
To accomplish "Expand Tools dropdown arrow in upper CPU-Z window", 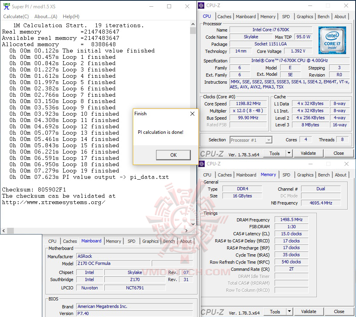I will (x=289, y=154).
